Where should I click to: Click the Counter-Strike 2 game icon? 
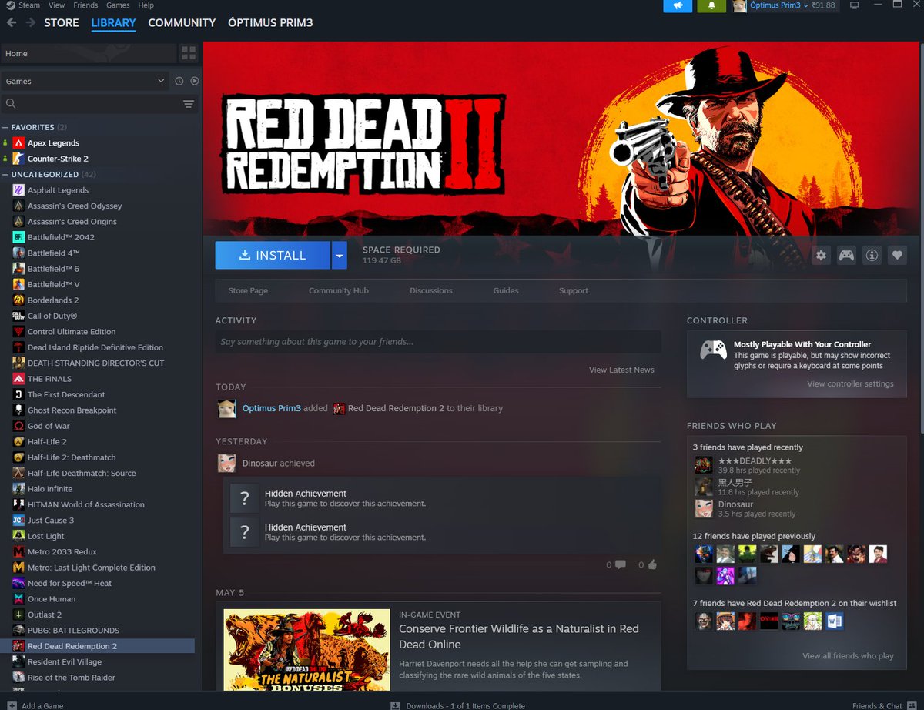[x=18, y=159]
